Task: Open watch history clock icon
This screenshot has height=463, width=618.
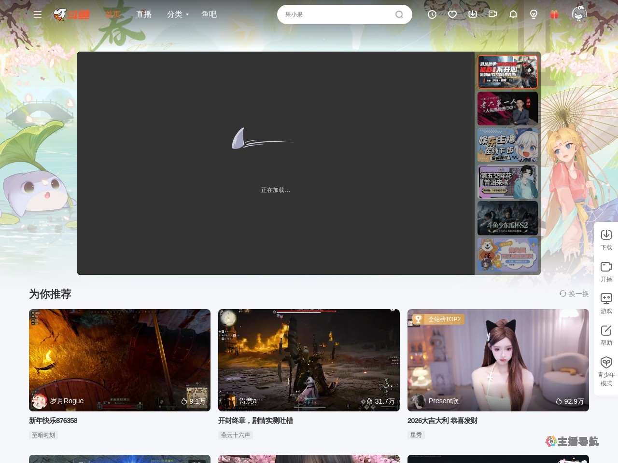Action: click(432, 14)
